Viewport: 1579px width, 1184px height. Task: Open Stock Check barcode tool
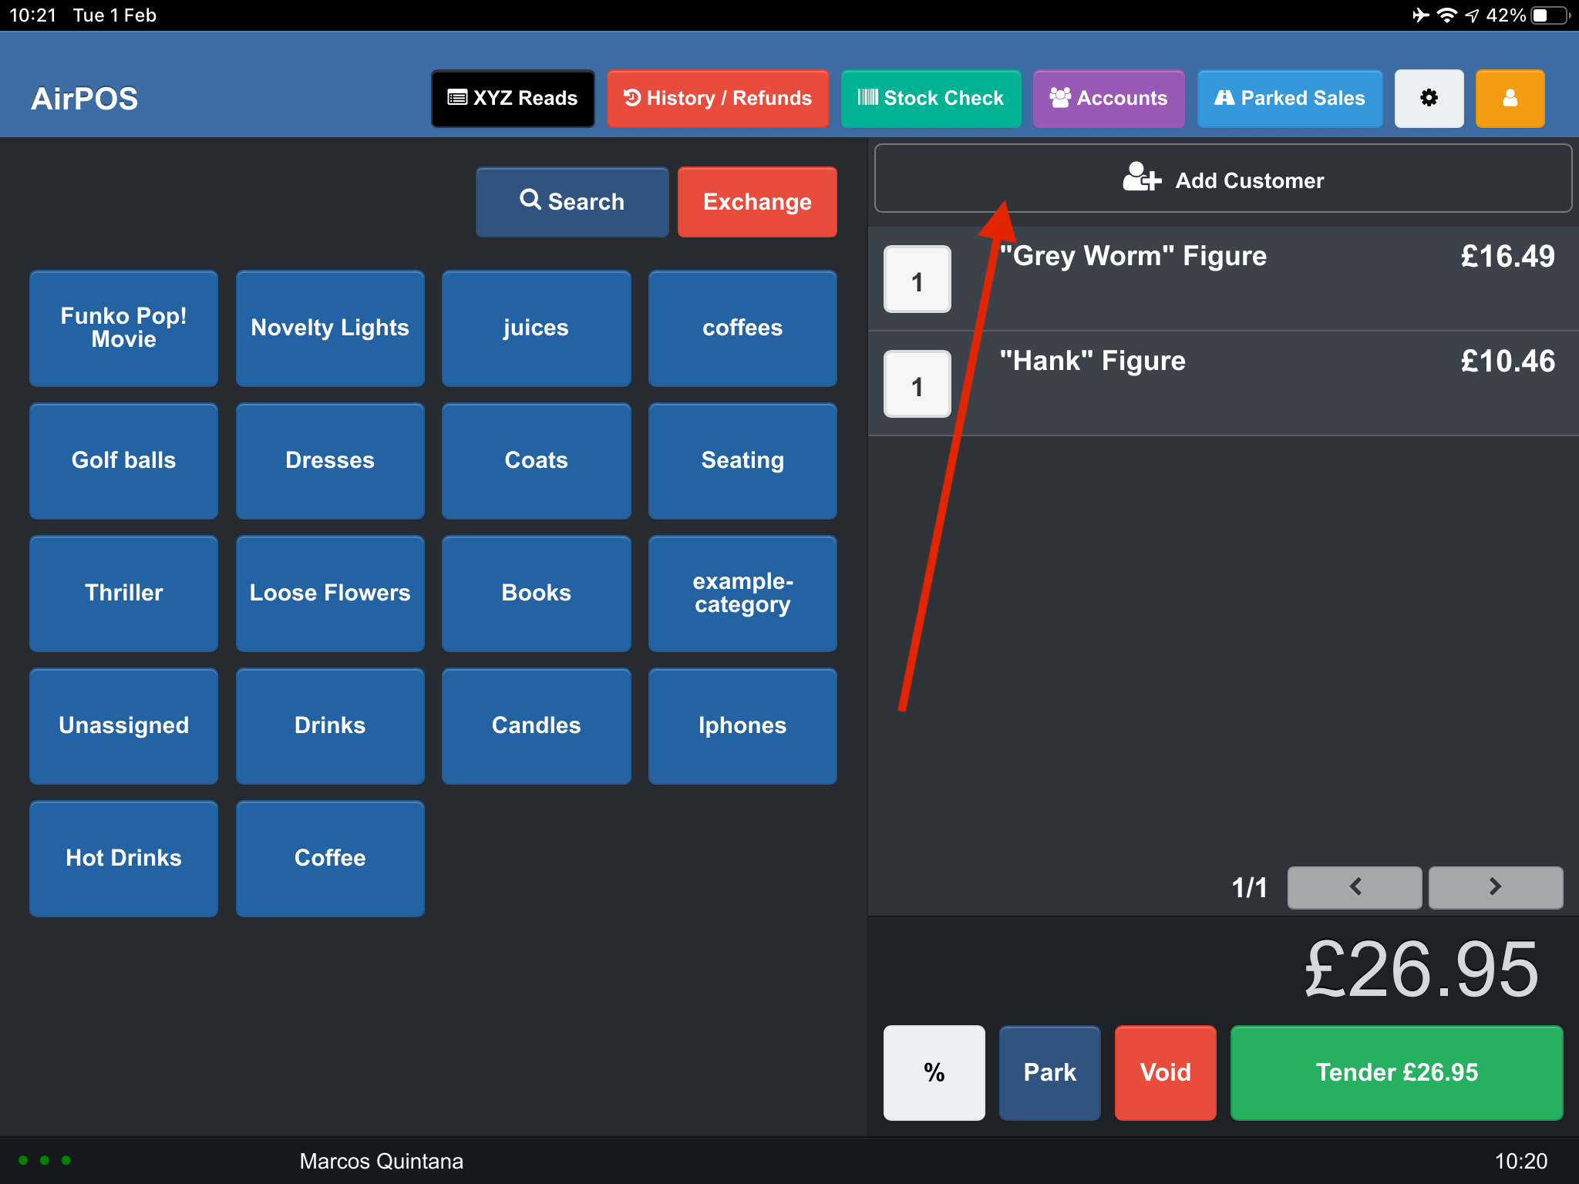931,98
